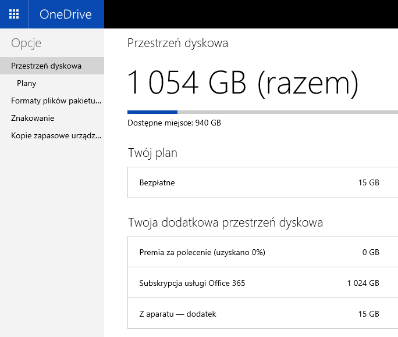This screenshot has height=337, width=398.
Task: Open the app launcher grid icon
Action: pos(14,15)
